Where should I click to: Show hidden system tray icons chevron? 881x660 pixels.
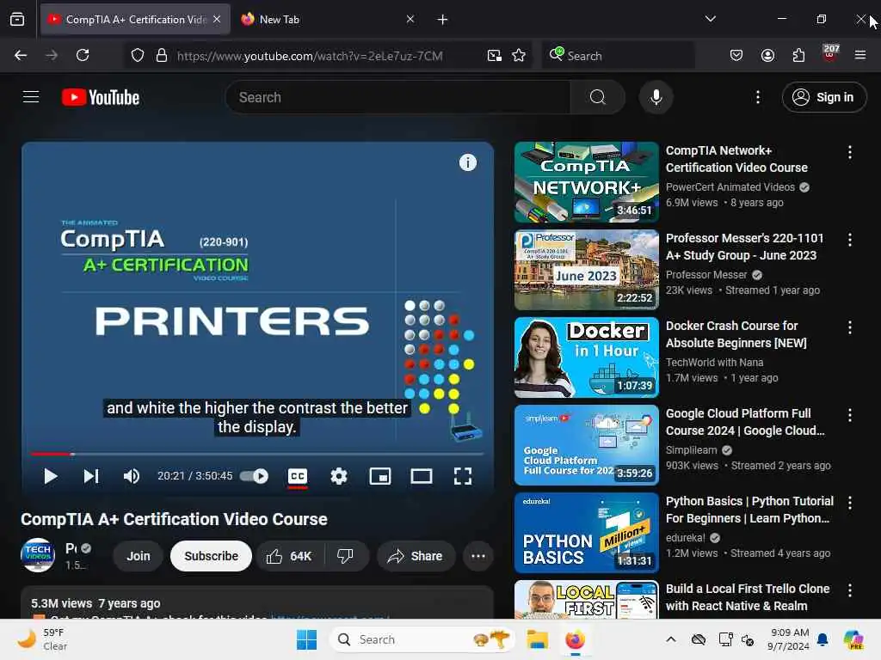[x=671, y=639]
